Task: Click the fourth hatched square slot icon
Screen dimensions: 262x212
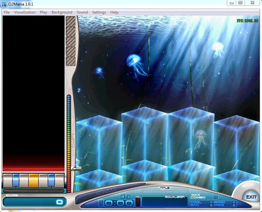Action: tap(70, 50)
